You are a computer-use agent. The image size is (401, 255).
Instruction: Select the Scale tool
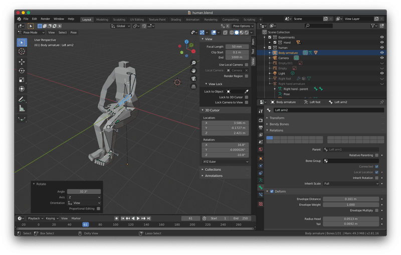pyautogui.click(x=22, y=80)
